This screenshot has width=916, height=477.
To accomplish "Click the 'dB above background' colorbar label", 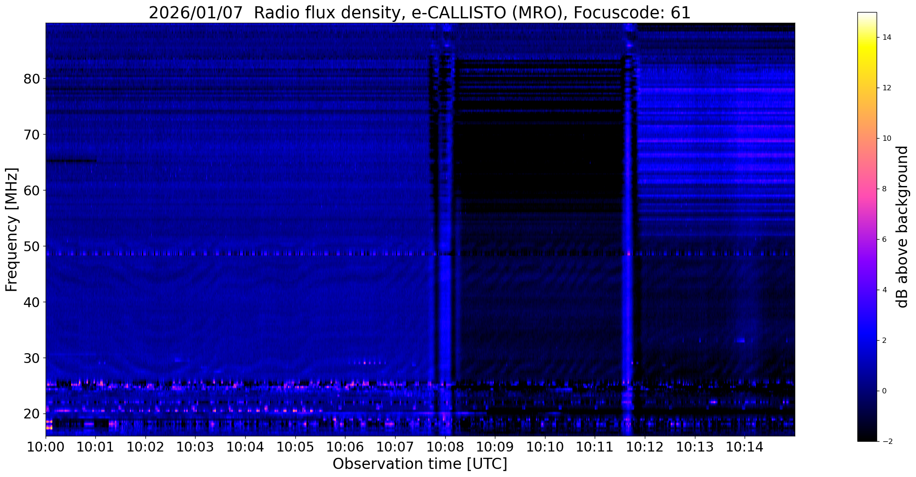I will 903,227.
